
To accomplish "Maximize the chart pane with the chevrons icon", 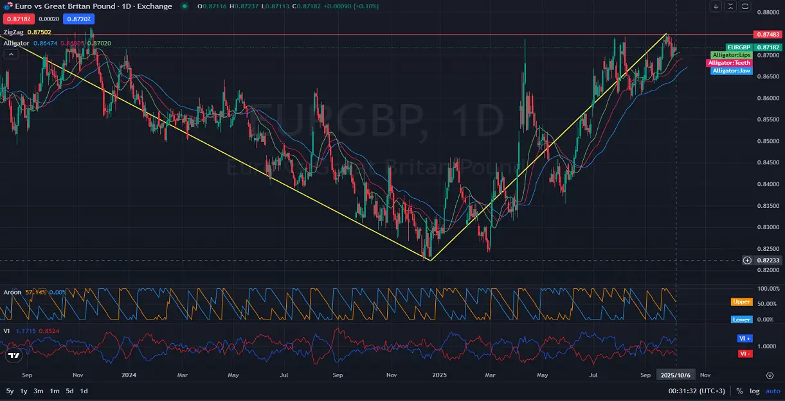I will (730, 6).
